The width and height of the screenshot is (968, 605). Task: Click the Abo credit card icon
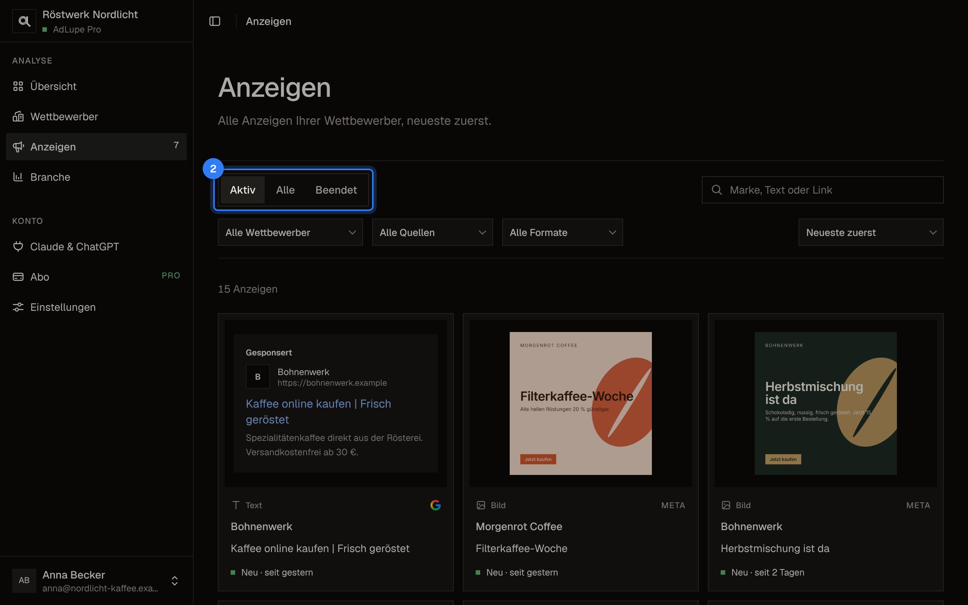pos(18,277)
